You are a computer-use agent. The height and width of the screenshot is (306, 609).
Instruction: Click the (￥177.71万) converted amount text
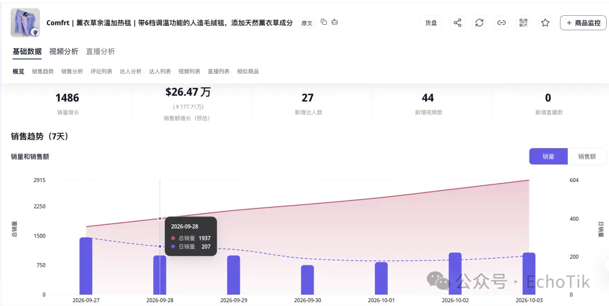188,107
